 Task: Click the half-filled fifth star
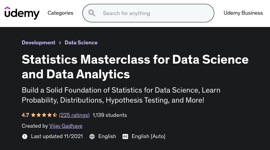tap(55, 115)
